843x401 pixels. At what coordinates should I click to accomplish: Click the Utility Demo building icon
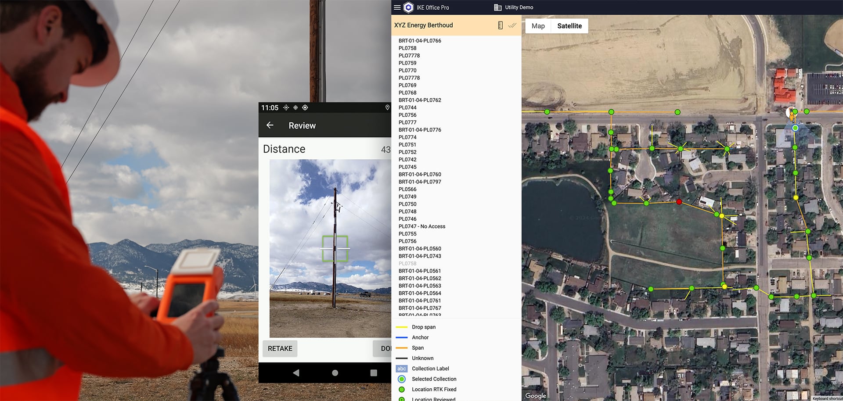497,7
